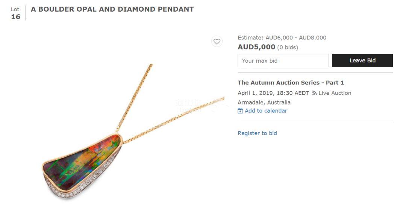Click the estimate AUD6,000 - AUD8,000 text
This screenshot has width=406, height=210.
click(x=296, y=38)
